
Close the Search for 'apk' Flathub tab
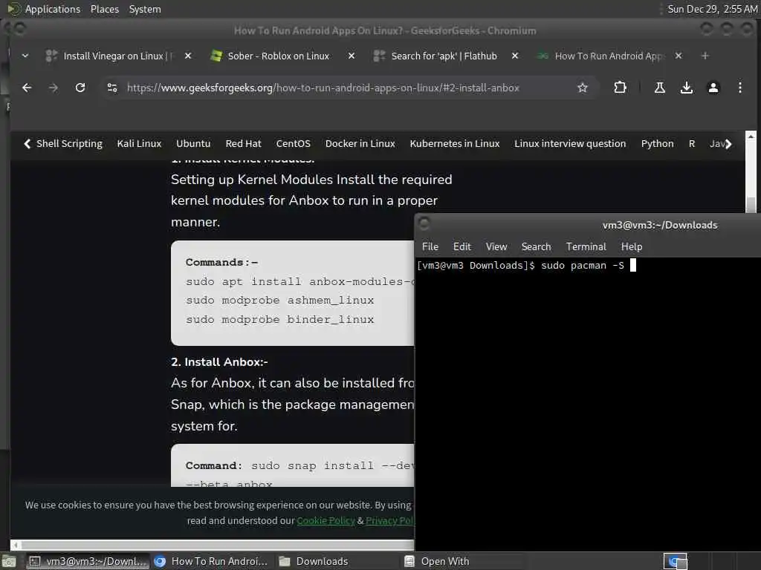pos(515,56)
